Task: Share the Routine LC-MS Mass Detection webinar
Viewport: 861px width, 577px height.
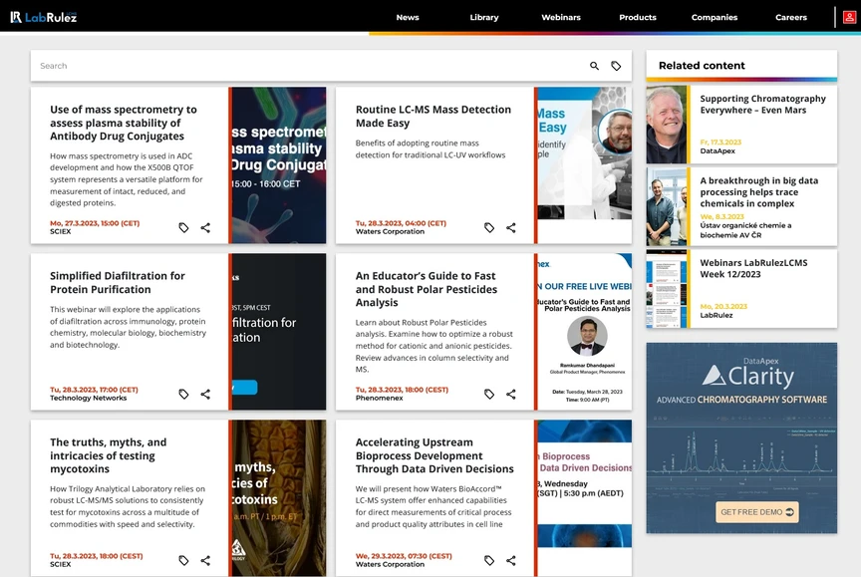Action: tap(511, 227)
